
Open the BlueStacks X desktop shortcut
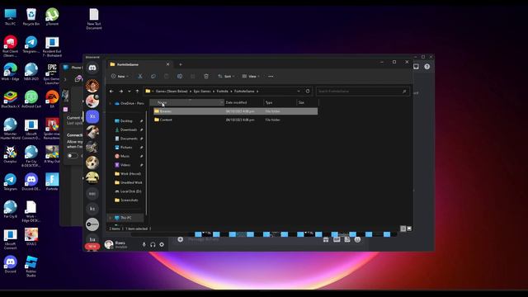(x=10, y=99)
